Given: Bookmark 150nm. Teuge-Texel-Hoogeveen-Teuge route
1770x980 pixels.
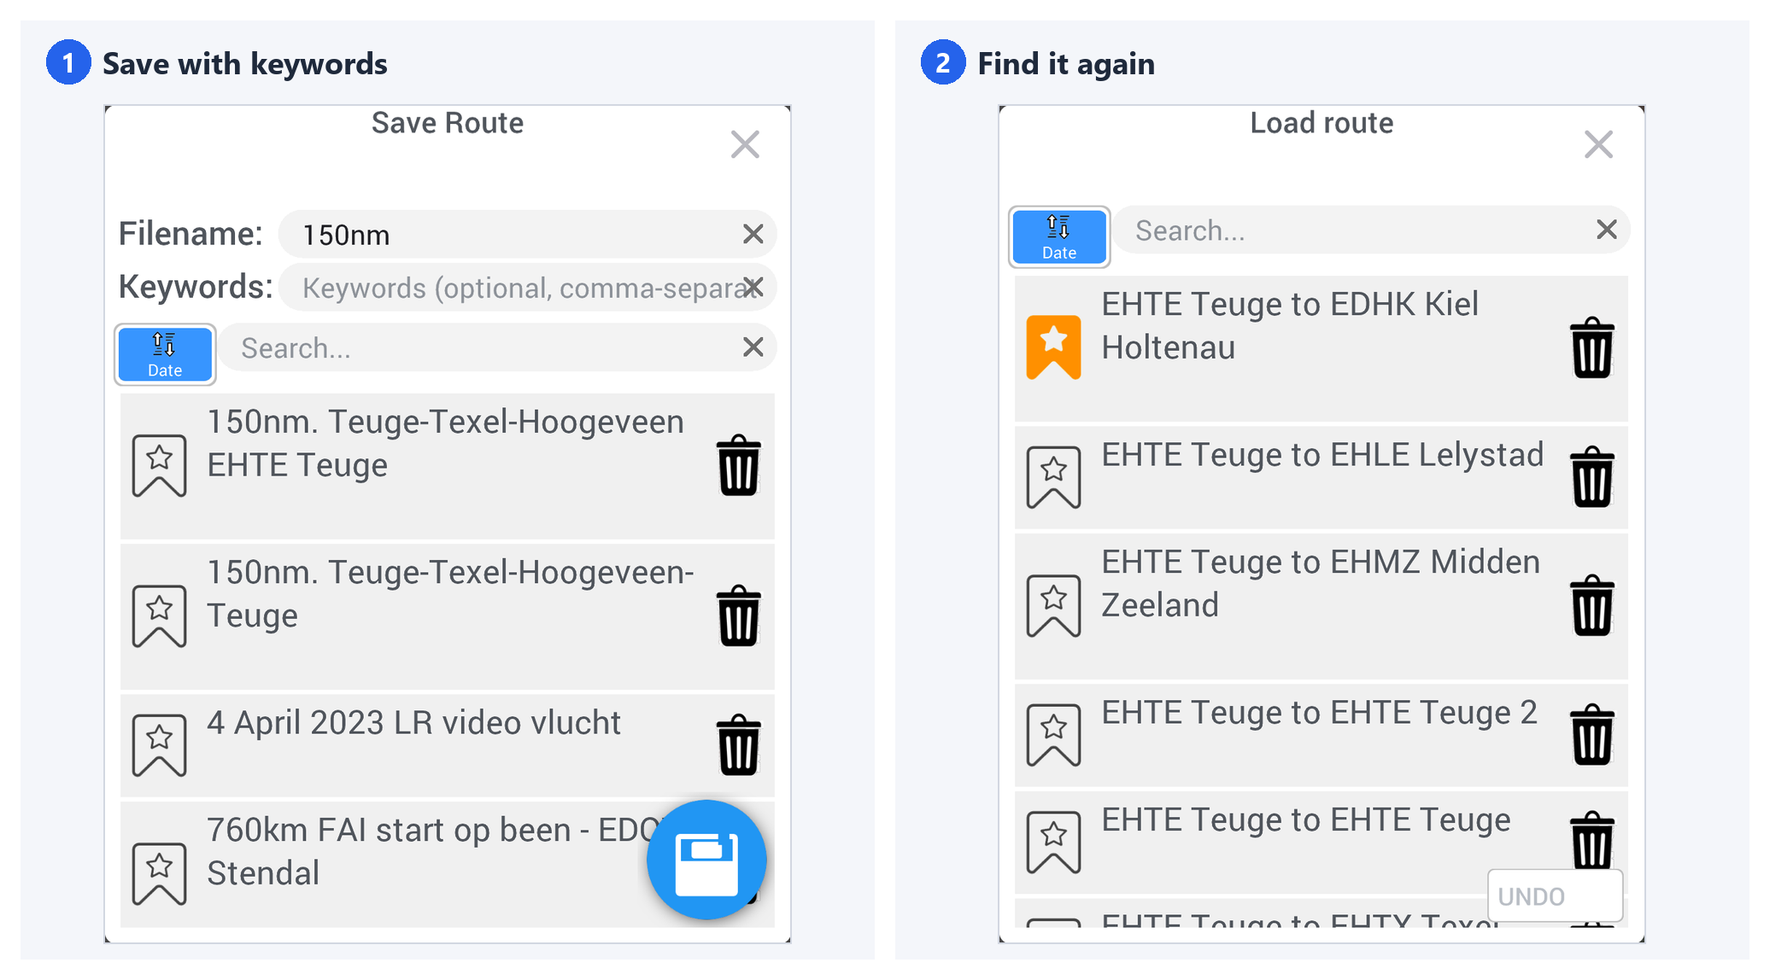Looking at the screenshot, I should pyautogui.click(x=160, y=615).
